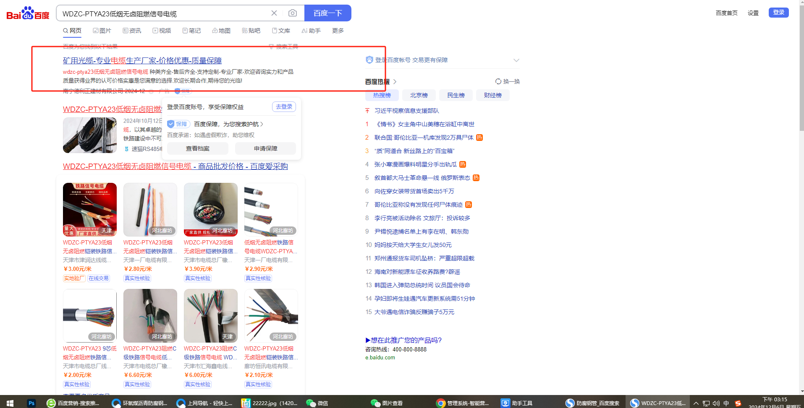Open the ¥3.00/米 cable product thumbnail

pos(90,210)
